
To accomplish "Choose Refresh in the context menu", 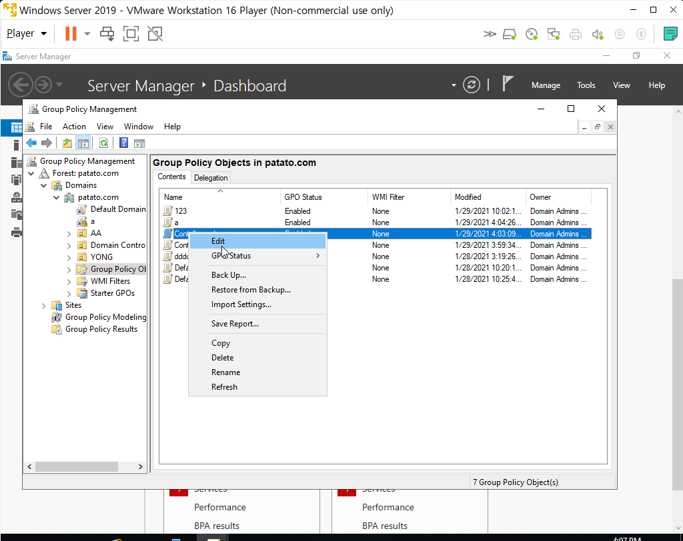I will pos(257,387).
